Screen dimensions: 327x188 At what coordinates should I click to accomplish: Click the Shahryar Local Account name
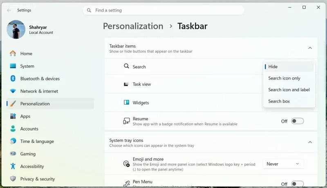coord(41,30)
